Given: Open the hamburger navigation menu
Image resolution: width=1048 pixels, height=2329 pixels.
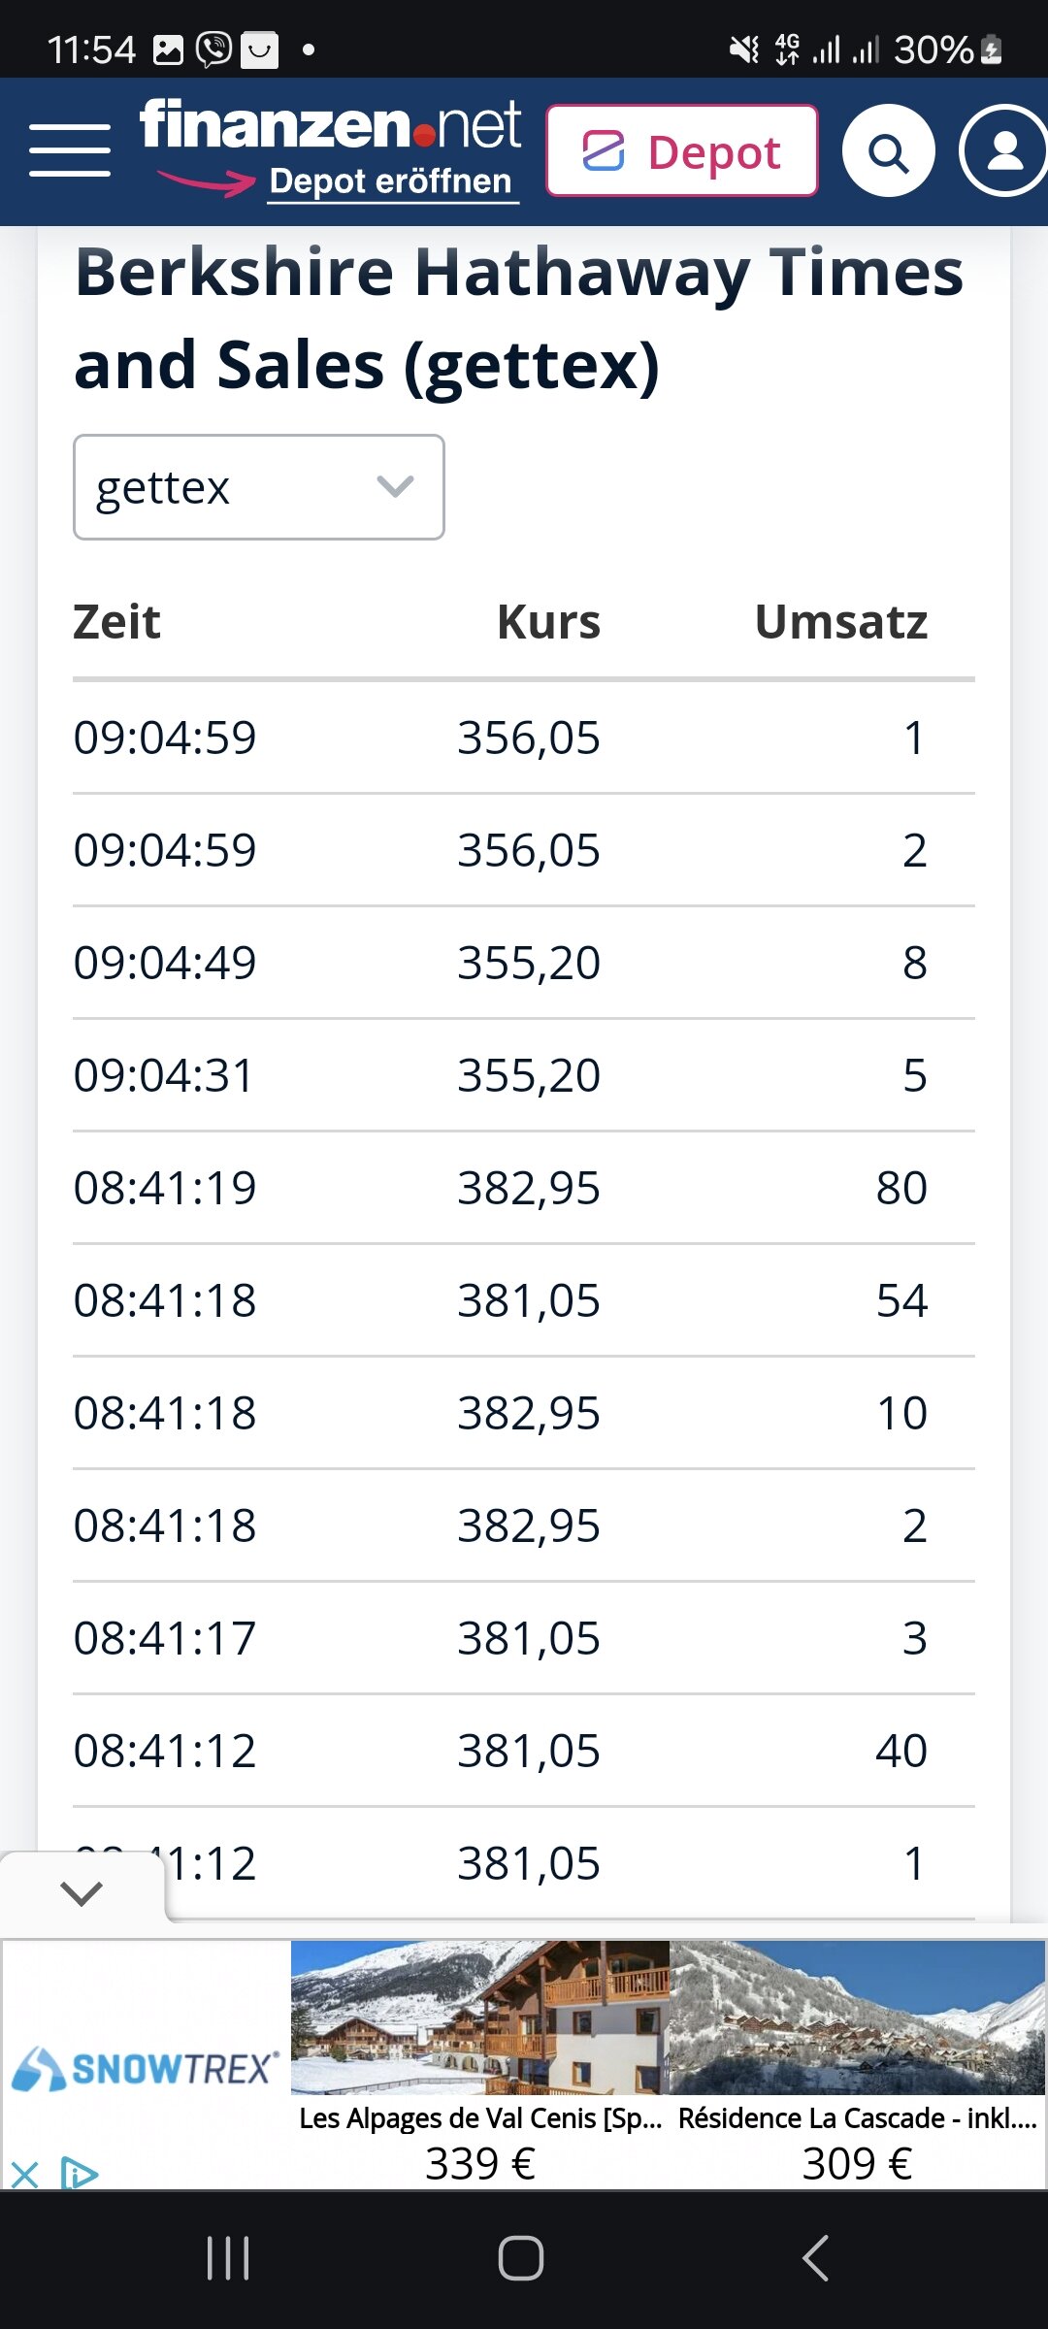Looking at the screenshot, I should pos(70,150).
